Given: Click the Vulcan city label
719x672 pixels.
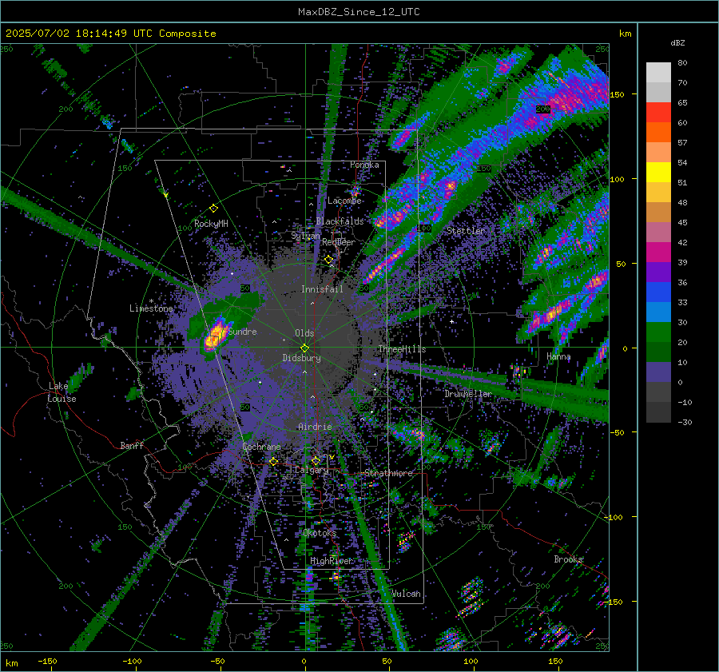Looking at the screenshot, I should click(406, 594).
